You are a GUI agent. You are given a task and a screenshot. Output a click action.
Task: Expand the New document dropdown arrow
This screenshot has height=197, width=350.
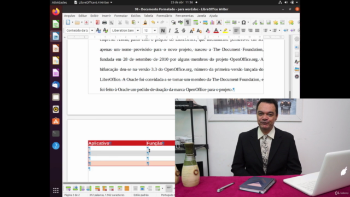pyautogui.click(x=72, y=22)
